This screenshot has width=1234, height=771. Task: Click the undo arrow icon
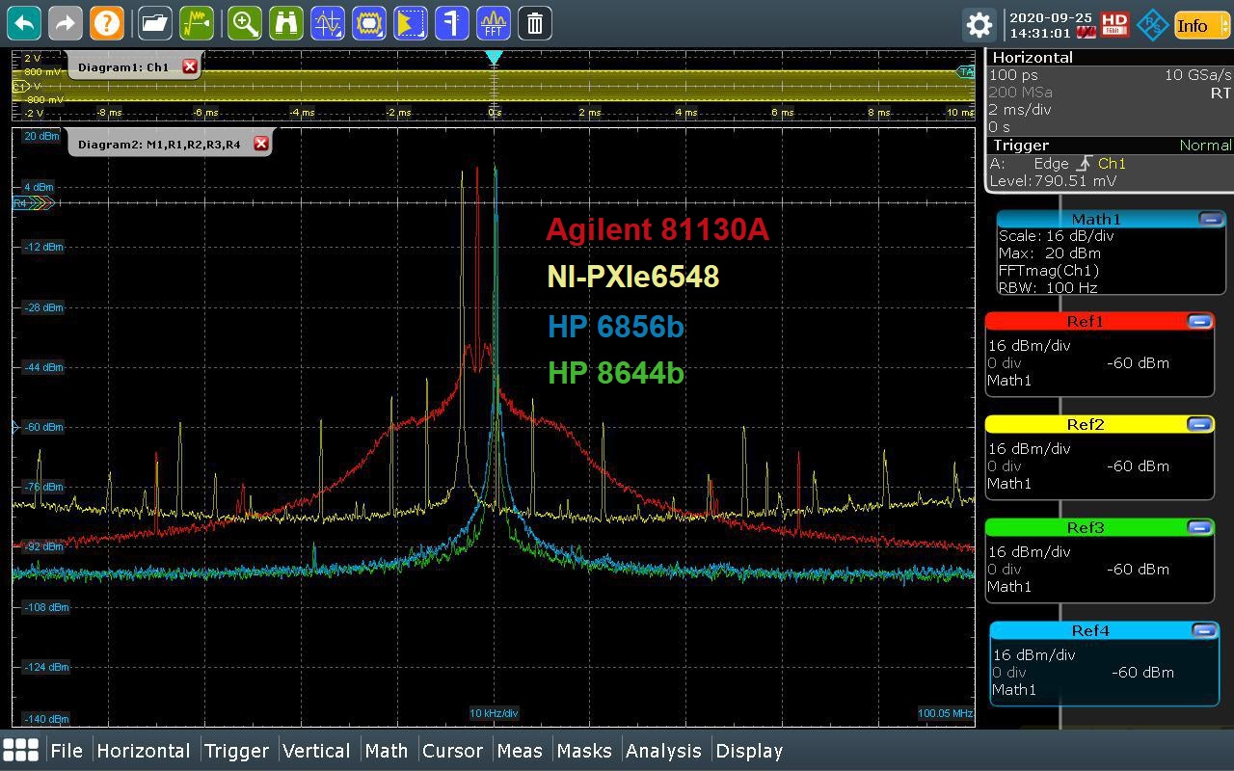coord(25,23)
